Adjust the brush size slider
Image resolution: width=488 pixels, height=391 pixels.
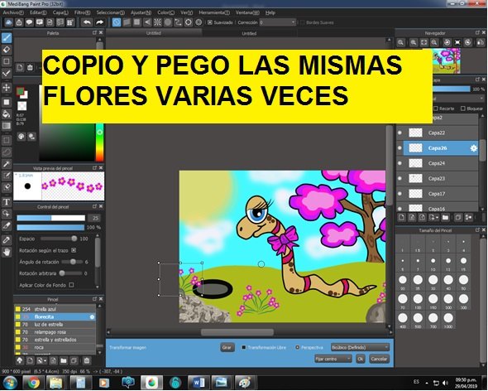[50, 218]
